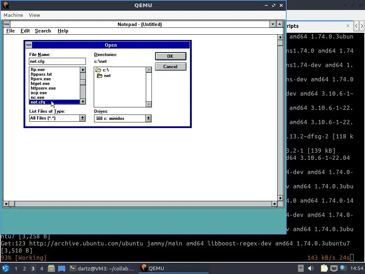Switch to workspace 4 in taskbar
Screen dimensions: 365x274
pos(41,269)
